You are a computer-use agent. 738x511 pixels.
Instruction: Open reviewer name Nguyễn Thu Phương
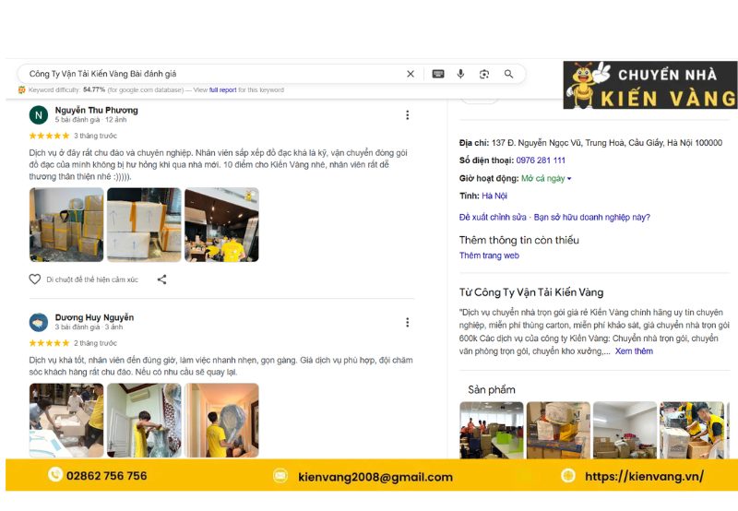(x=97, y=110)
